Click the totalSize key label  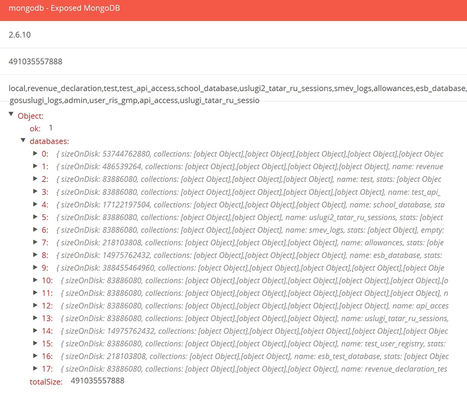click(x=46, y=382)
